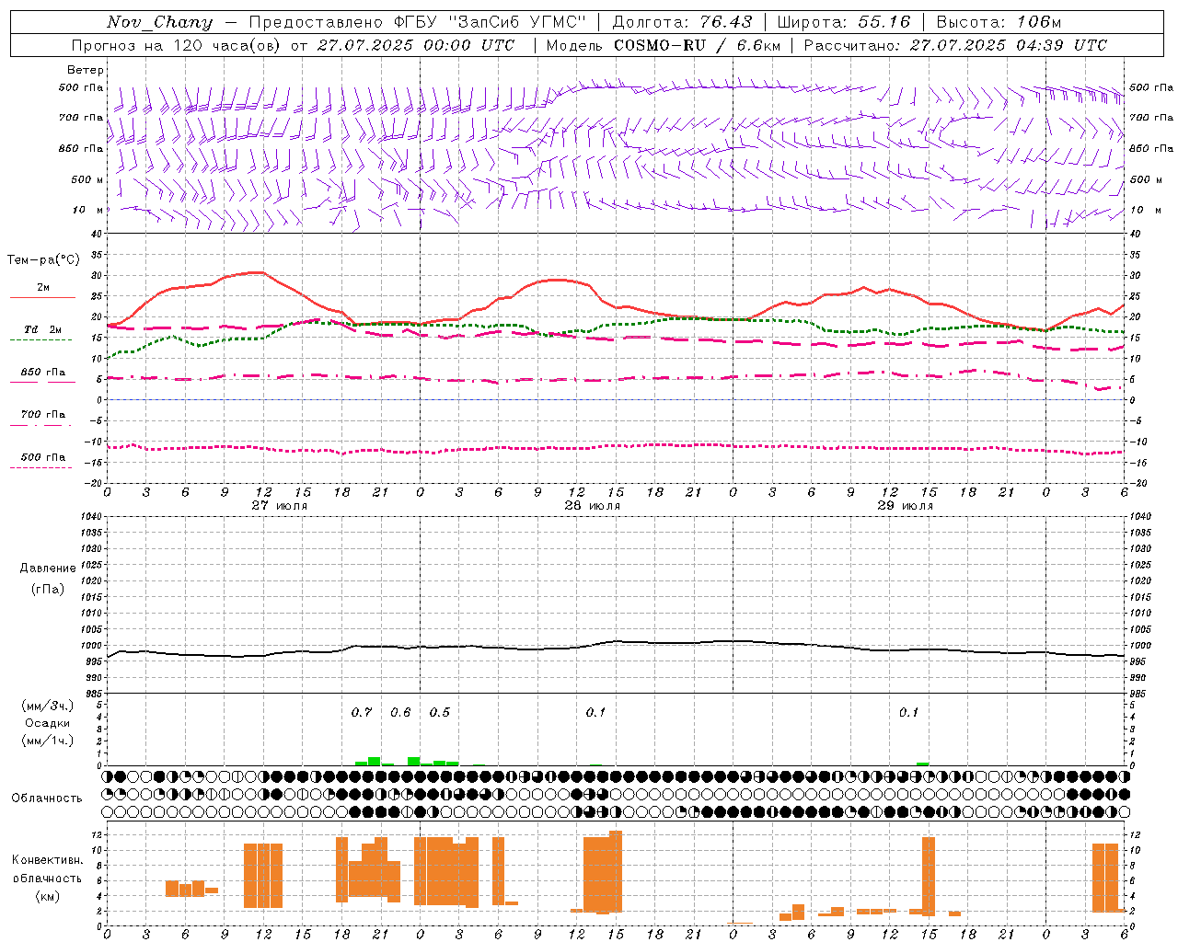This screenshot has height=942, width=1178.
Task: Click the (мм/3ч.) units label
Action: (x=48, y=706)
